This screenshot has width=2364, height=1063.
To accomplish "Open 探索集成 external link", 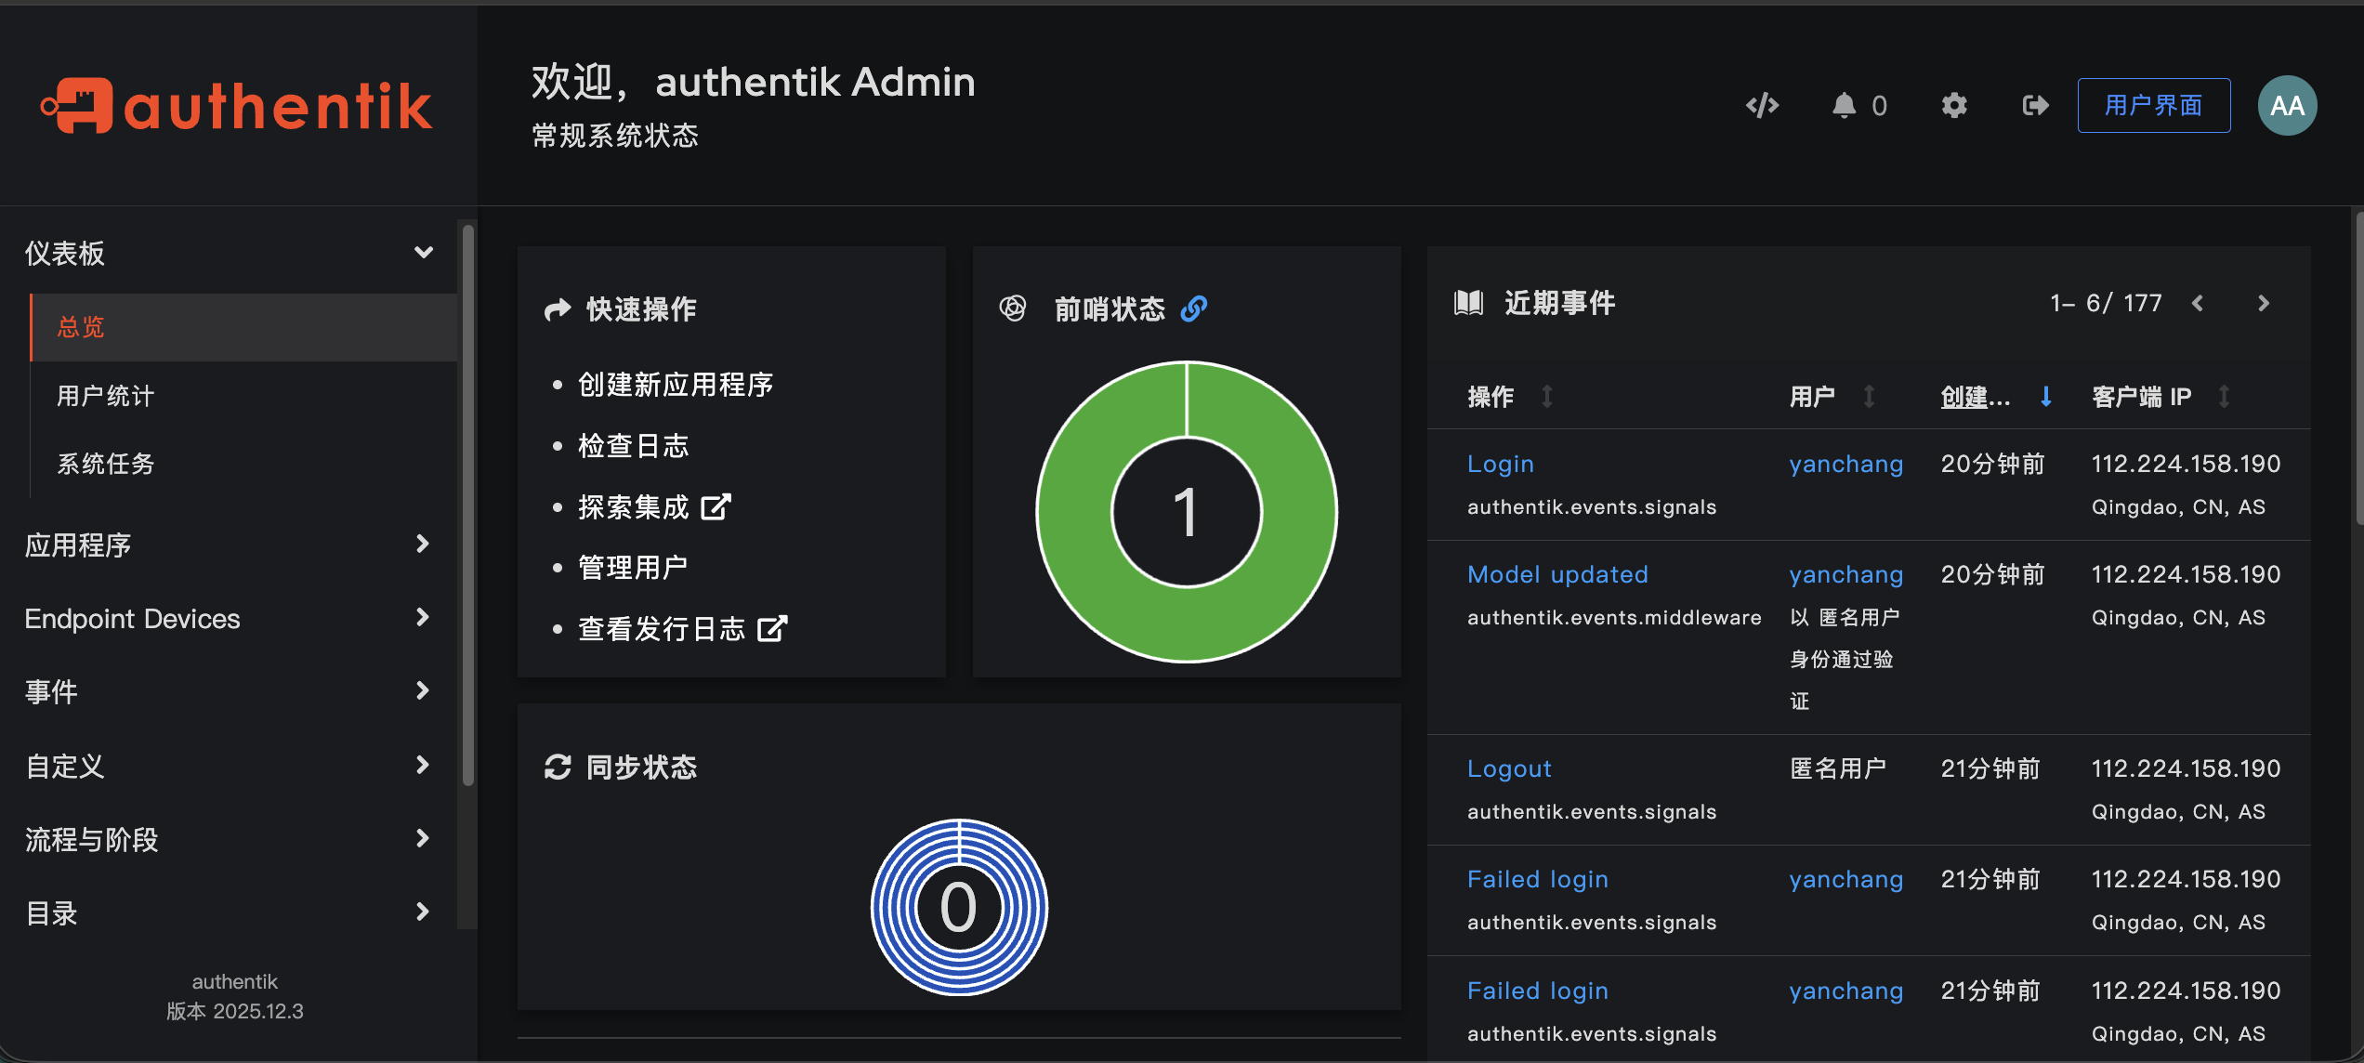I will pyautogui.click(x=715, y=506).
